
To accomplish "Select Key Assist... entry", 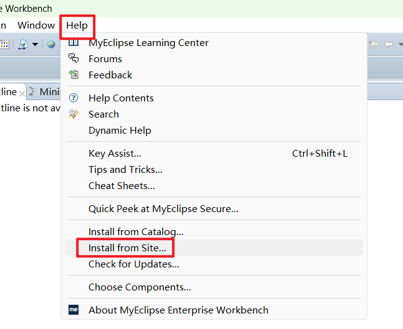I will 214,154.
